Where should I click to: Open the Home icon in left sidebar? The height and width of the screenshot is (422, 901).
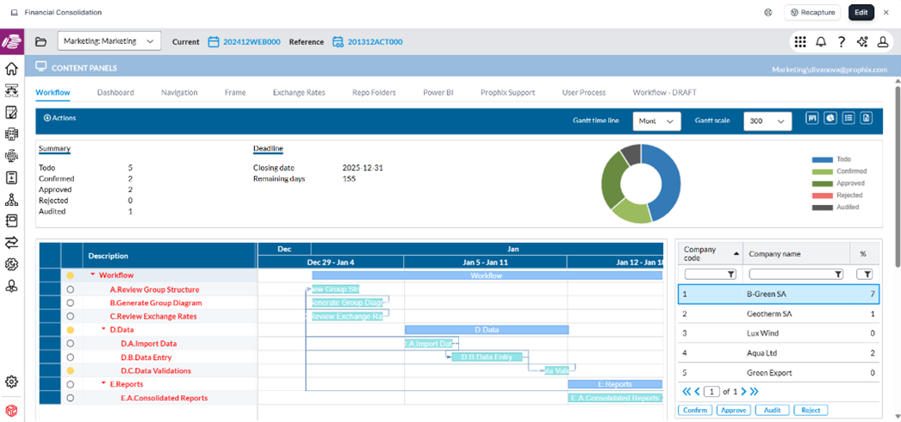point(12,69)
